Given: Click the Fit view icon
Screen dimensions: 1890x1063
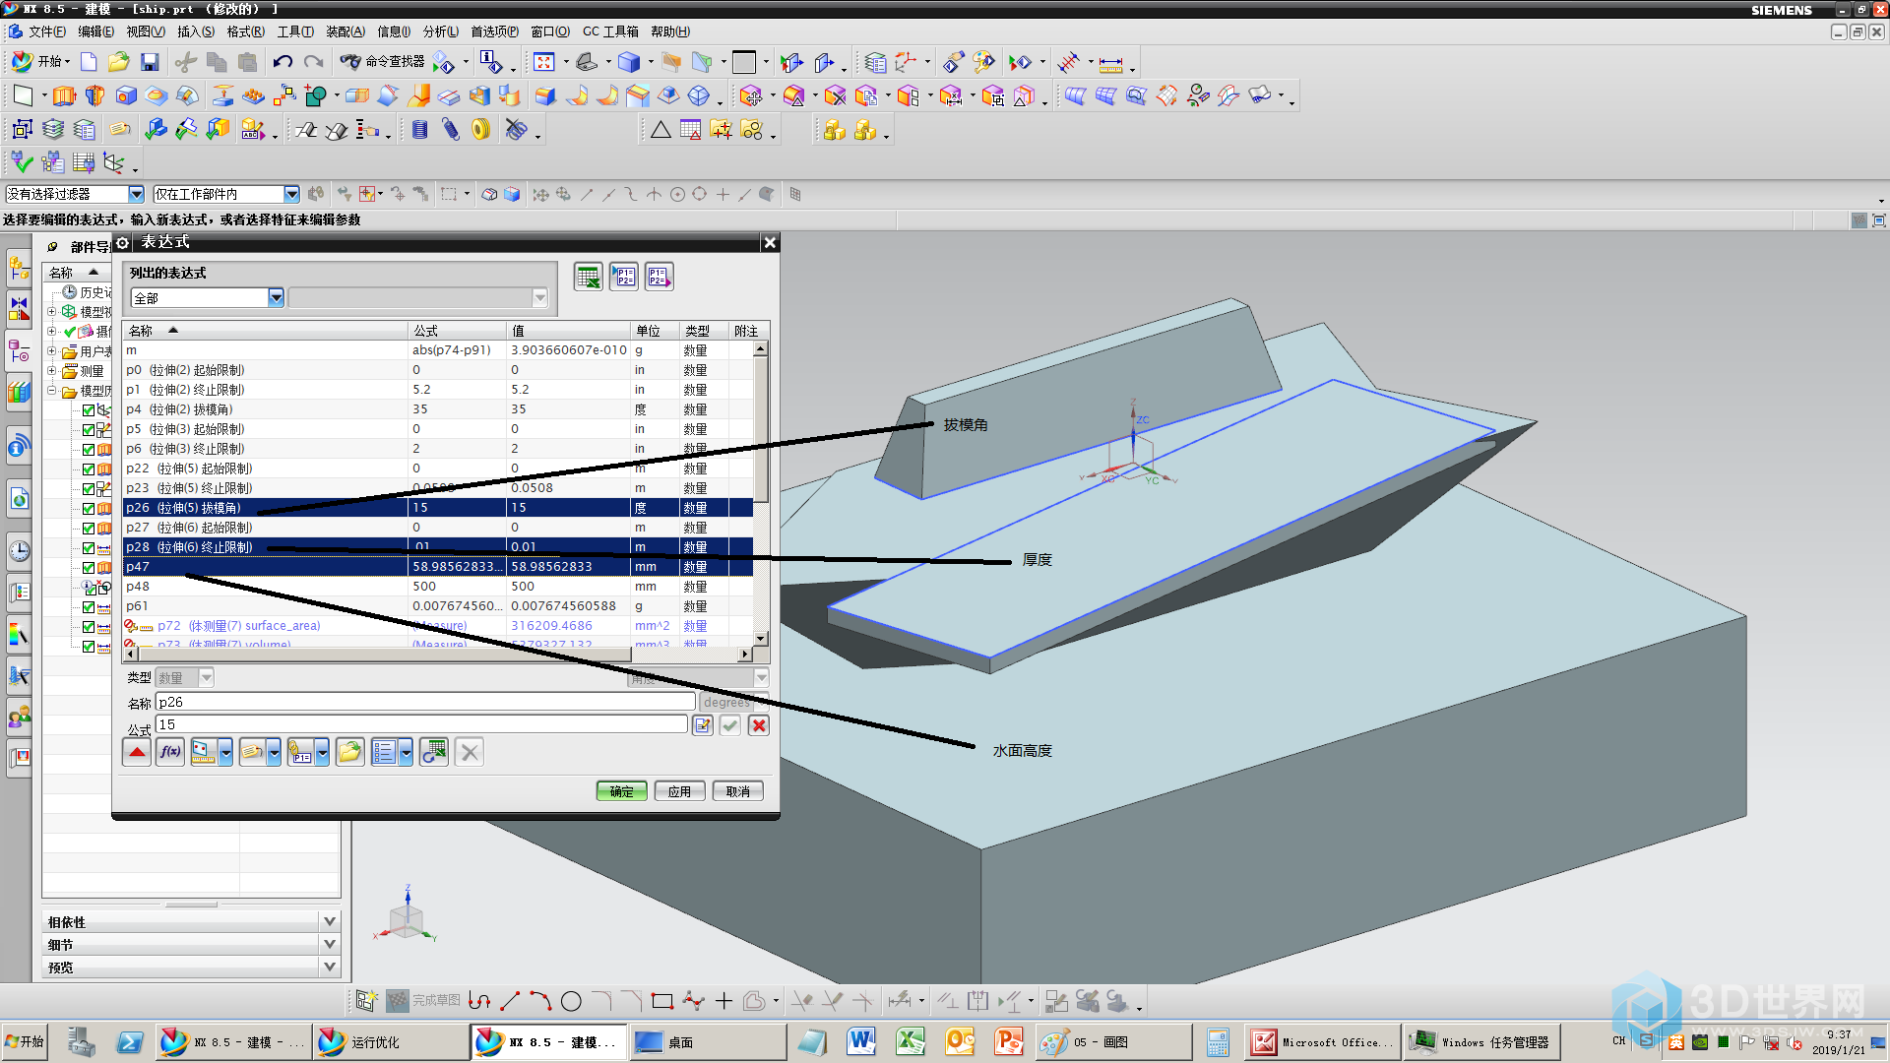Looking at the screenshot, I should [544, 62].
